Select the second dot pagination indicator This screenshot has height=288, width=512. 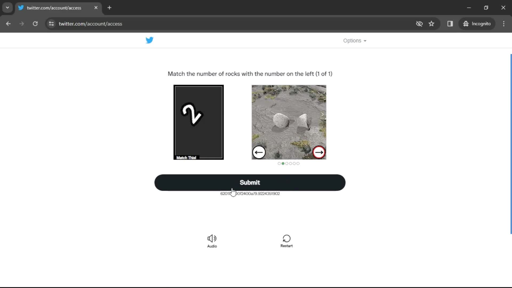click(x=283, y=163)
